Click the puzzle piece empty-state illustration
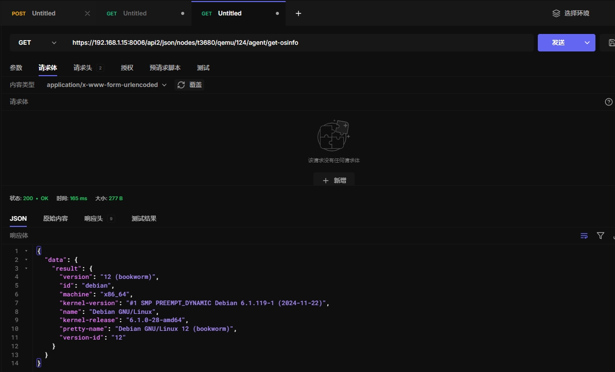615x372 pixels. 333,135
